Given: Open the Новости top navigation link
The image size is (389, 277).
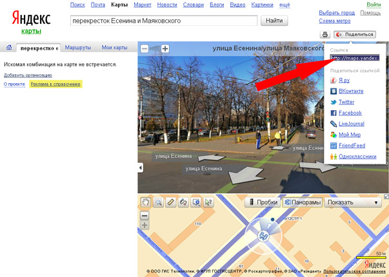Looking at the screenshot, I should coord(167,5).
